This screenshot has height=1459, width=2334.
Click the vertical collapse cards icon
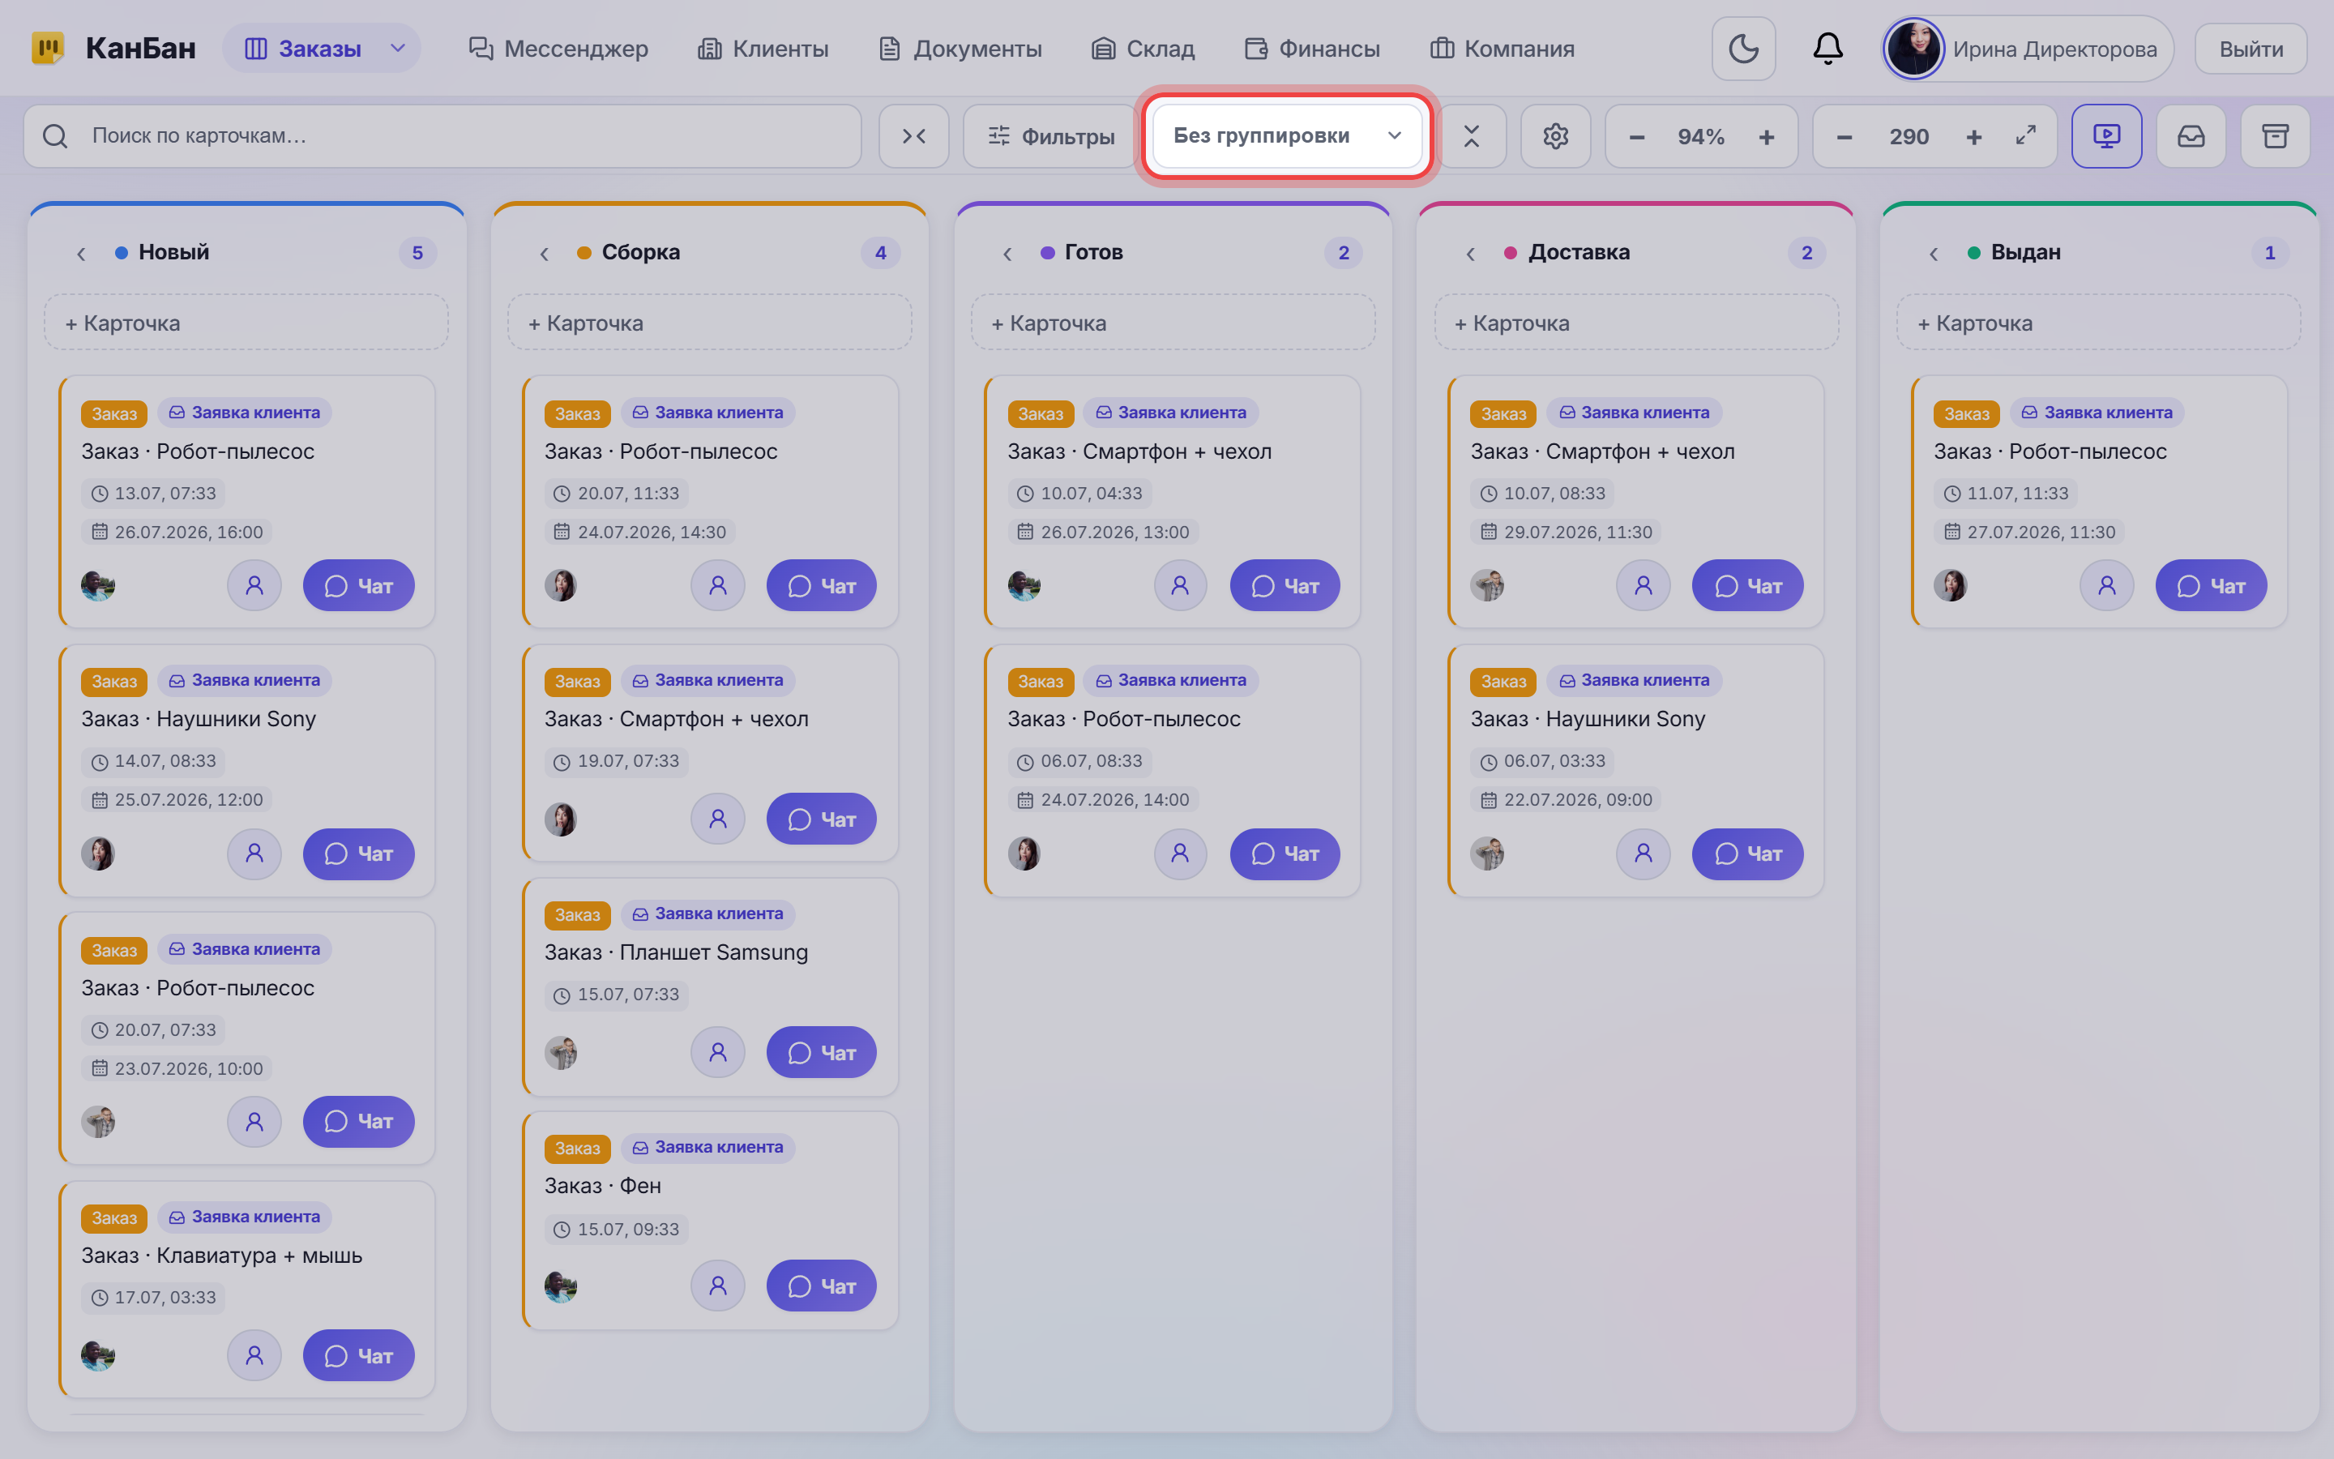(1471, 136)
